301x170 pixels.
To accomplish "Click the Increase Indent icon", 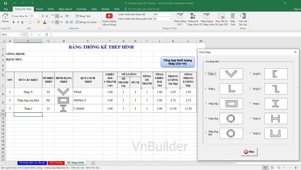I will [x=71, y=22].
